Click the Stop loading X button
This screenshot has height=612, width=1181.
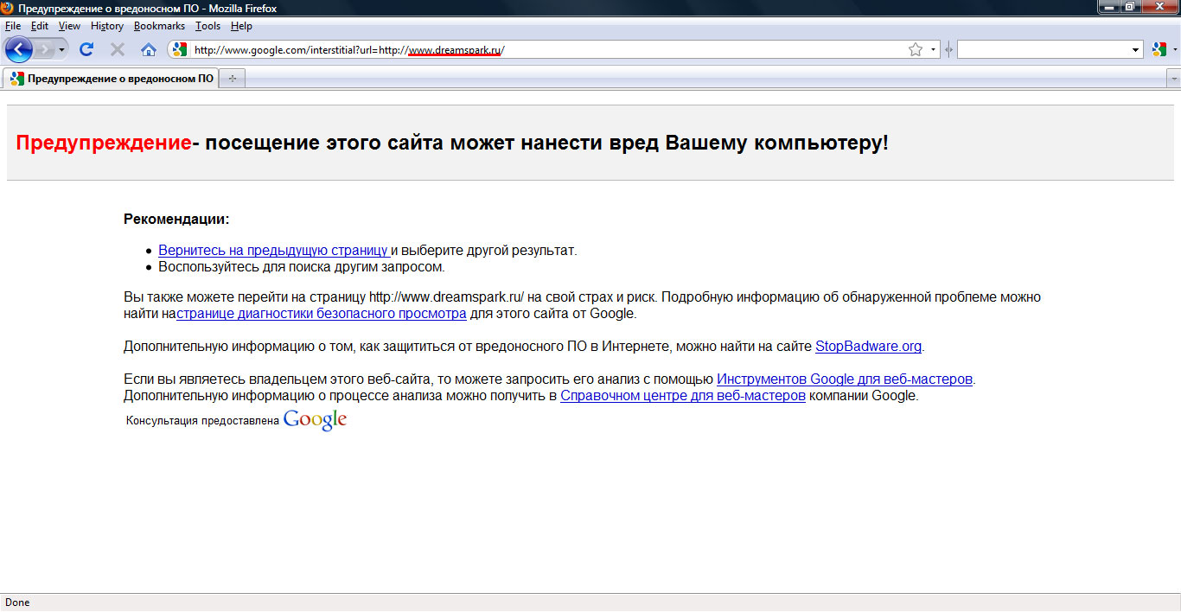coord(118,50)
